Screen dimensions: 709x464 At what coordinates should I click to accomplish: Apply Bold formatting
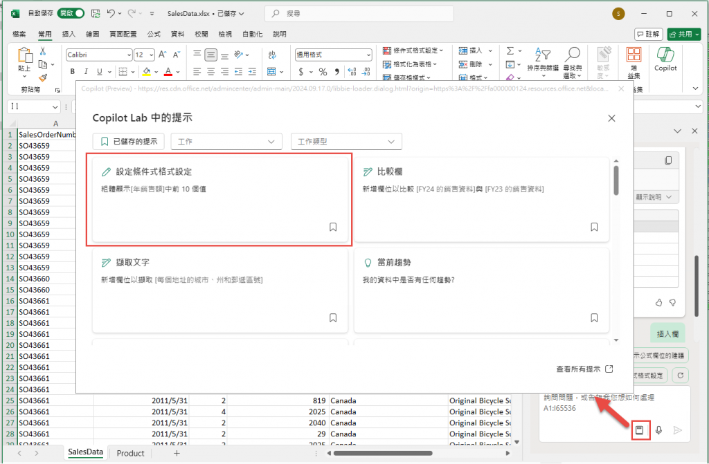72,71
